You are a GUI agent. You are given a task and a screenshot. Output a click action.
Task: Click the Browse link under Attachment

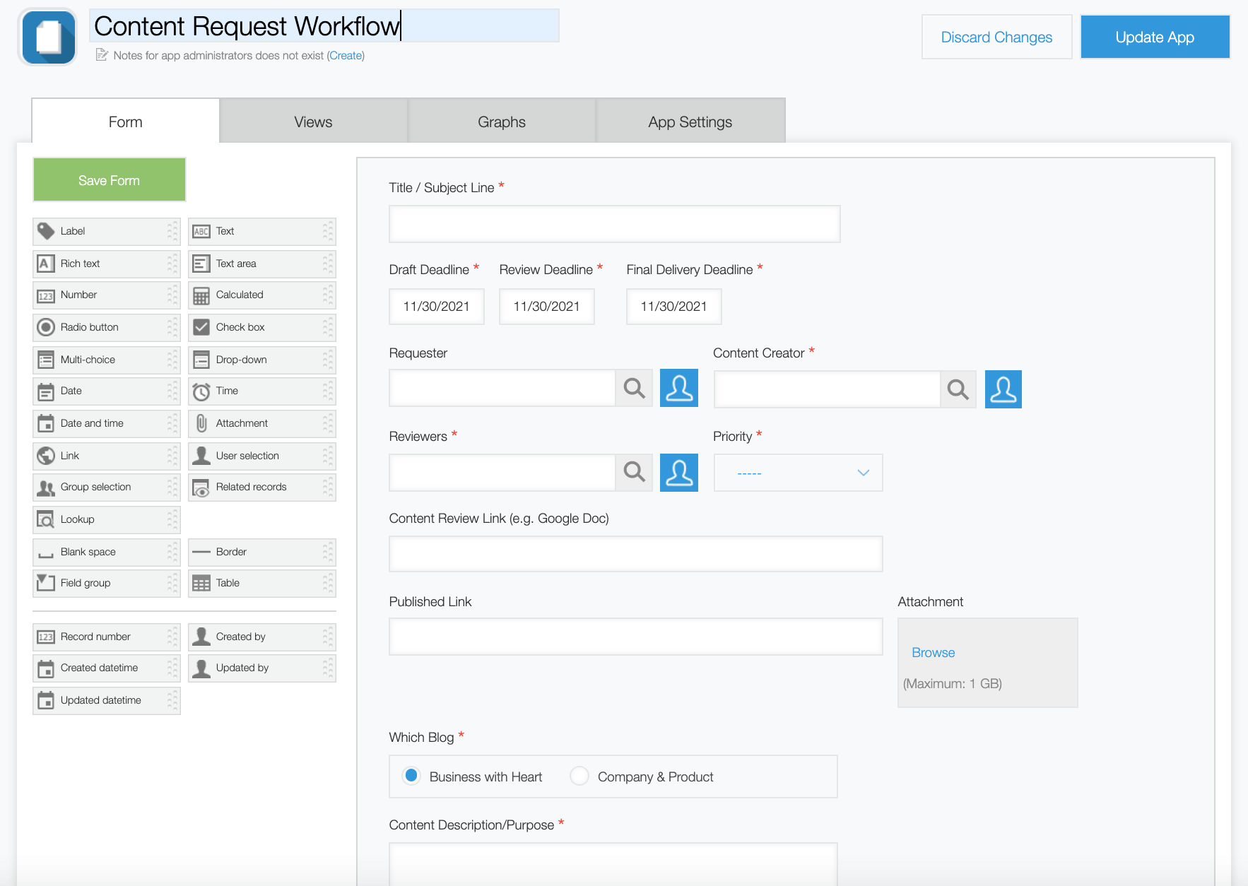[x=933, y=652]
